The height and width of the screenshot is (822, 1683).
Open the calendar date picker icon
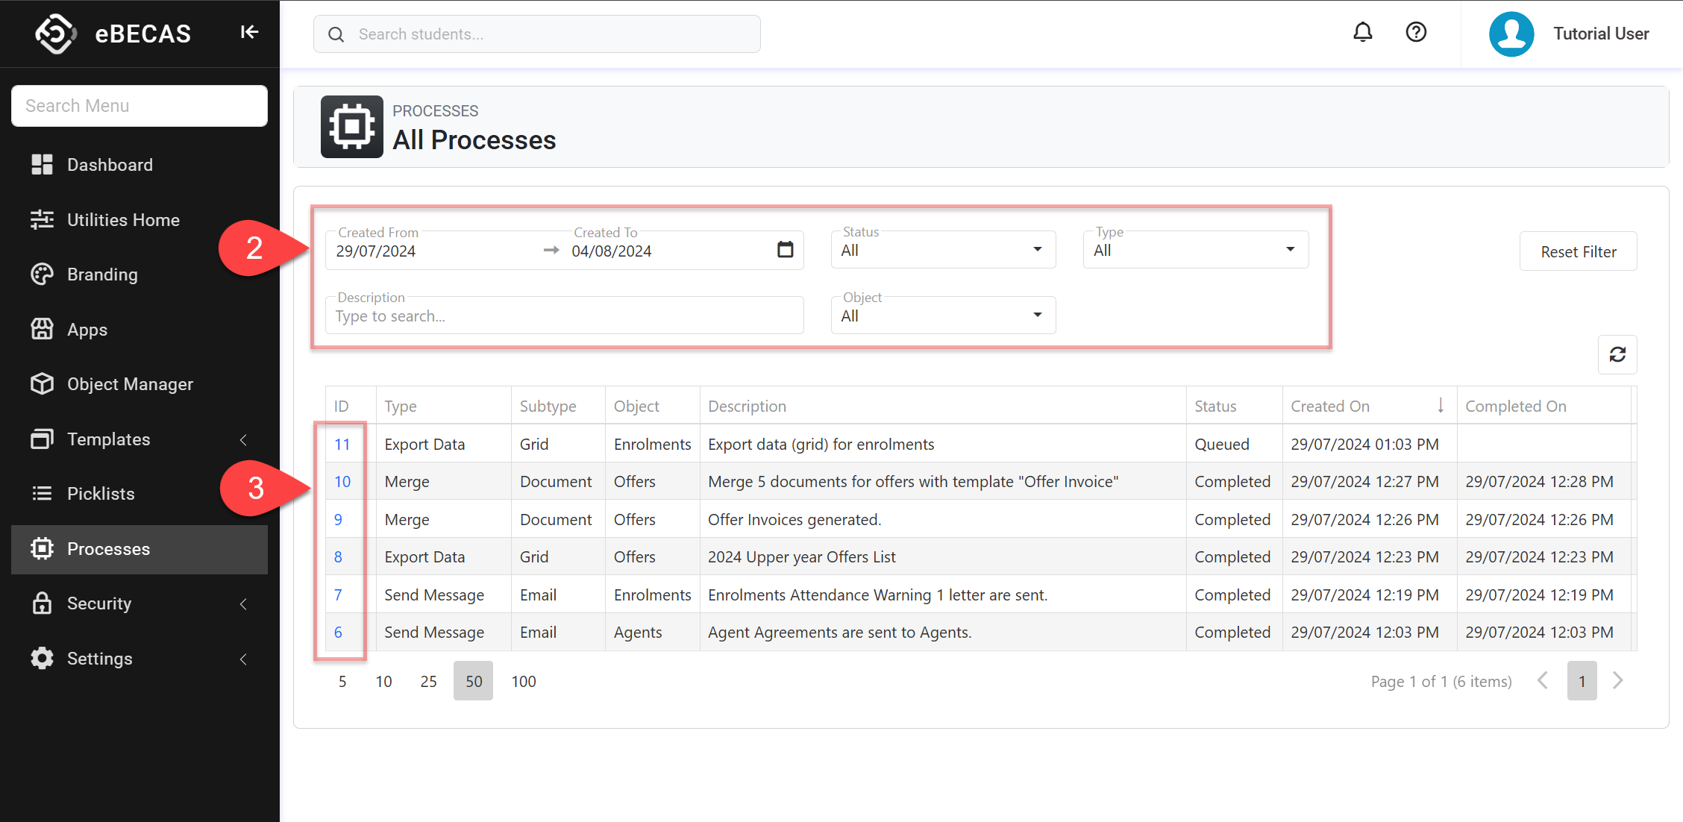coord(785,250)
